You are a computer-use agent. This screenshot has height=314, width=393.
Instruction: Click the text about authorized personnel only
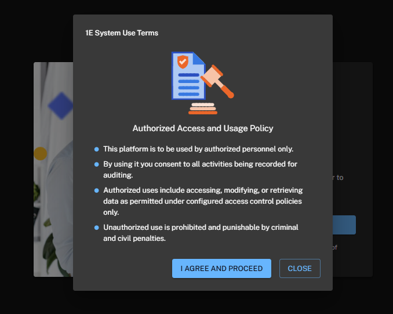pyautogui.click(x=198, y=149)
